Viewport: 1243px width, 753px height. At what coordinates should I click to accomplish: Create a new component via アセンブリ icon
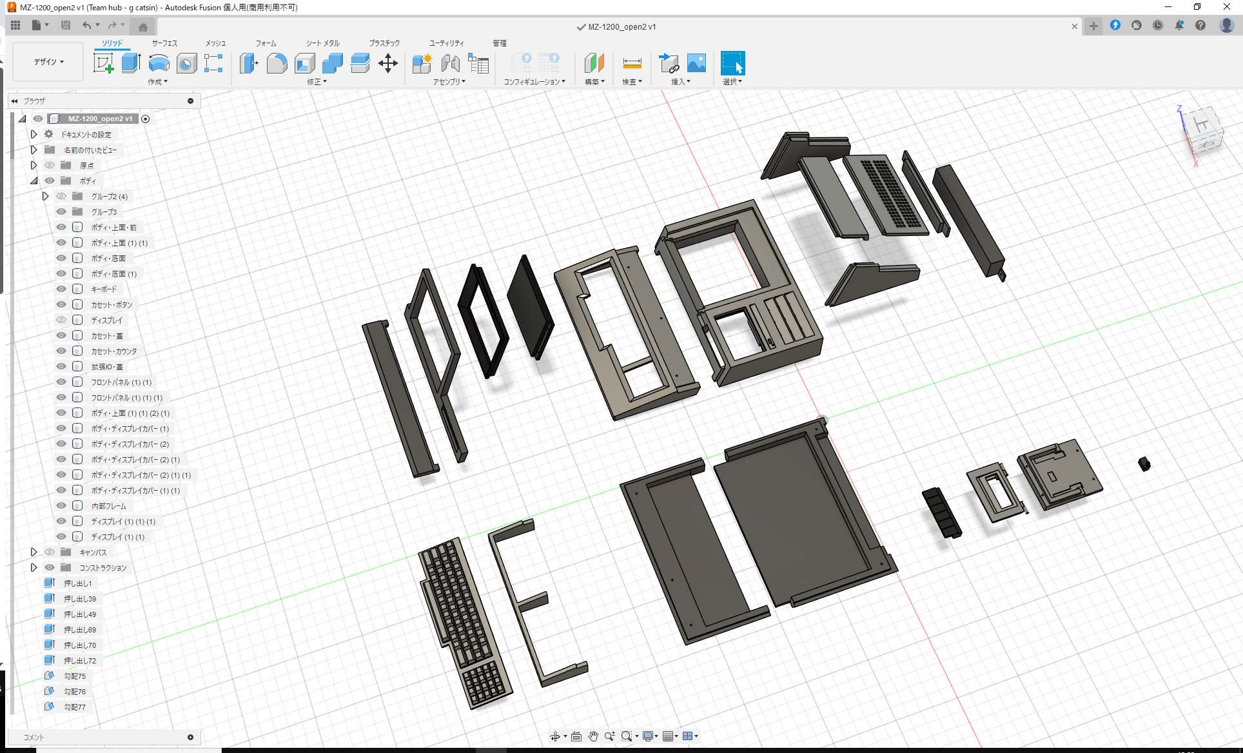tap(422, 63)
